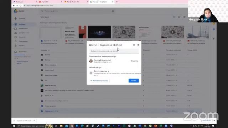Open the search filter options icon
The height and width of the screenshot is (128, 228).
tap(113, 11)
